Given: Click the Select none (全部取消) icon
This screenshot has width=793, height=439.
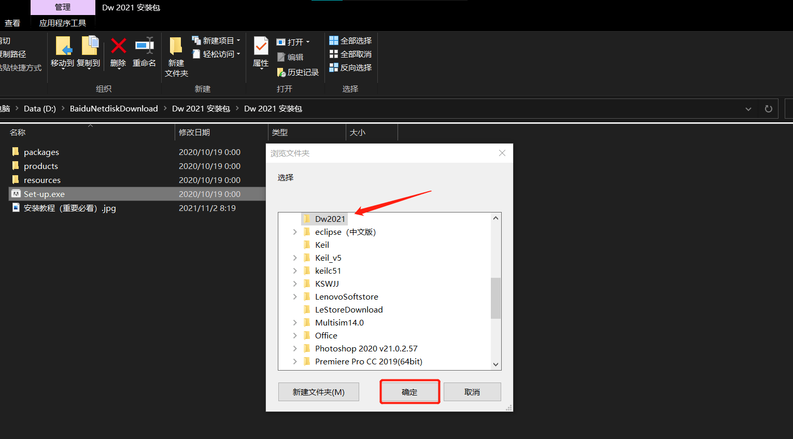Looking at the screenshot, I should (334, 54).
